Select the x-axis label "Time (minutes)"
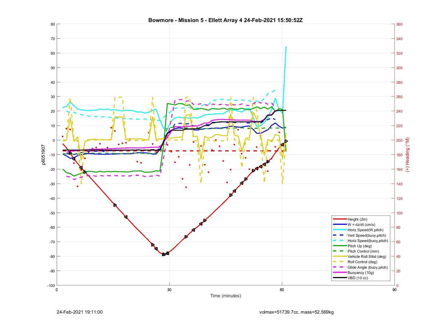The image size is (436, 321). (x=225, y=296)
